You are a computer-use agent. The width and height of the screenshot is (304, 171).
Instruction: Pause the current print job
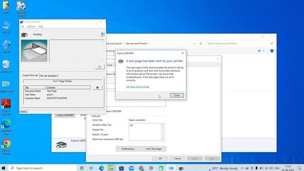pos(97,87)
